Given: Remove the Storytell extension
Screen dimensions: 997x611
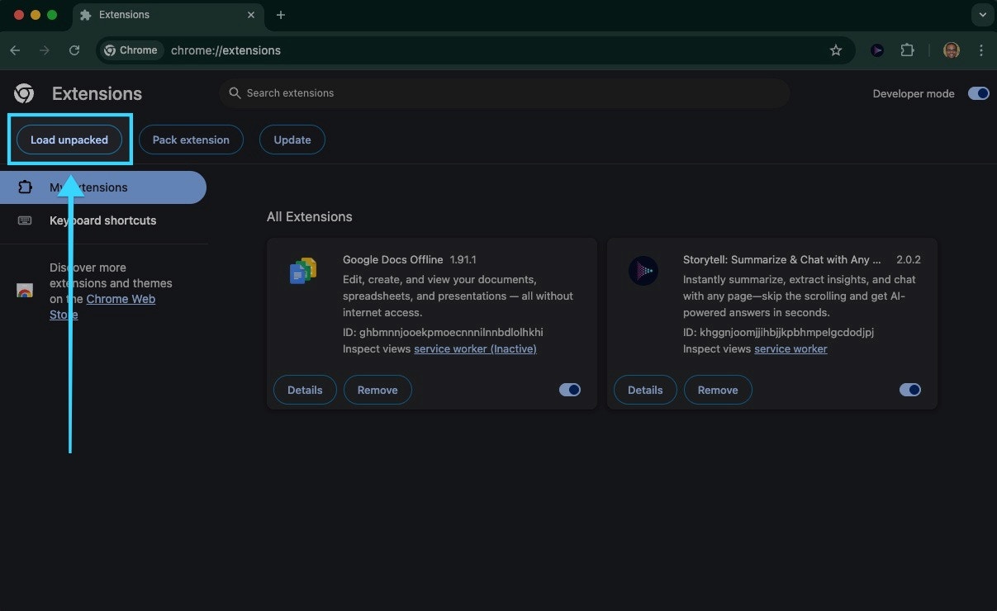Looking at the screenshot, I should pyautogui.click(x=718, y=390).
